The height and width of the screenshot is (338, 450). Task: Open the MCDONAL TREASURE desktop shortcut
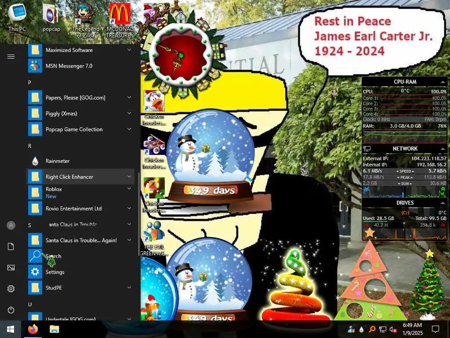pos(120,20)
